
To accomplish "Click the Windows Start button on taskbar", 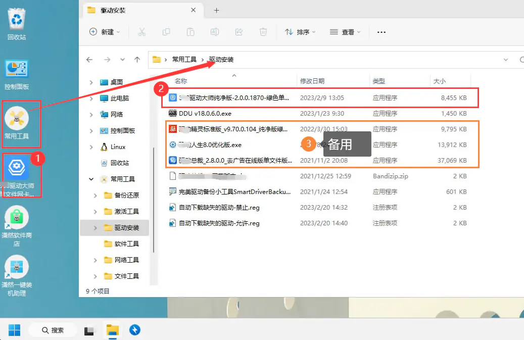I will point(14,330).
